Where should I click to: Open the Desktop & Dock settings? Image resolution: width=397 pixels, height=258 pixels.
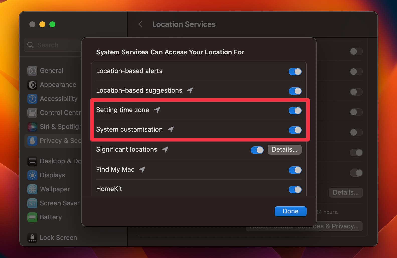pos(32,161)
